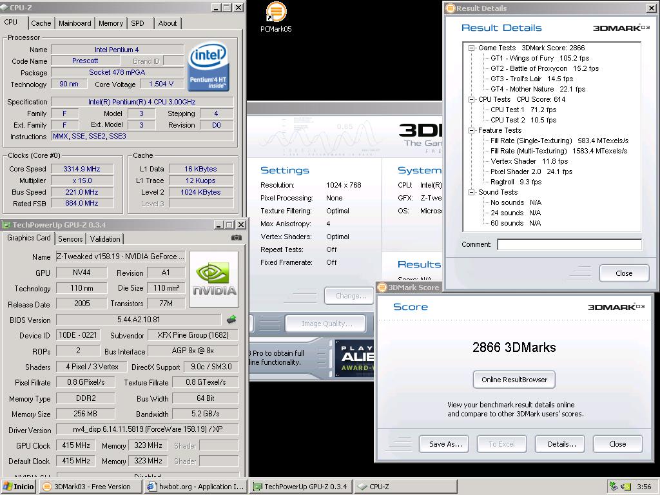Open the About tab in CPU-Z
The height and width of the screenshot is (495, 660).
(167, 24)
